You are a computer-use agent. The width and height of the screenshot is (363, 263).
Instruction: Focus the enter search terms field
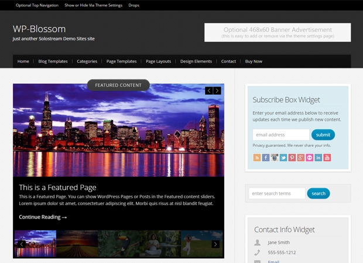(x=277, y=193)
